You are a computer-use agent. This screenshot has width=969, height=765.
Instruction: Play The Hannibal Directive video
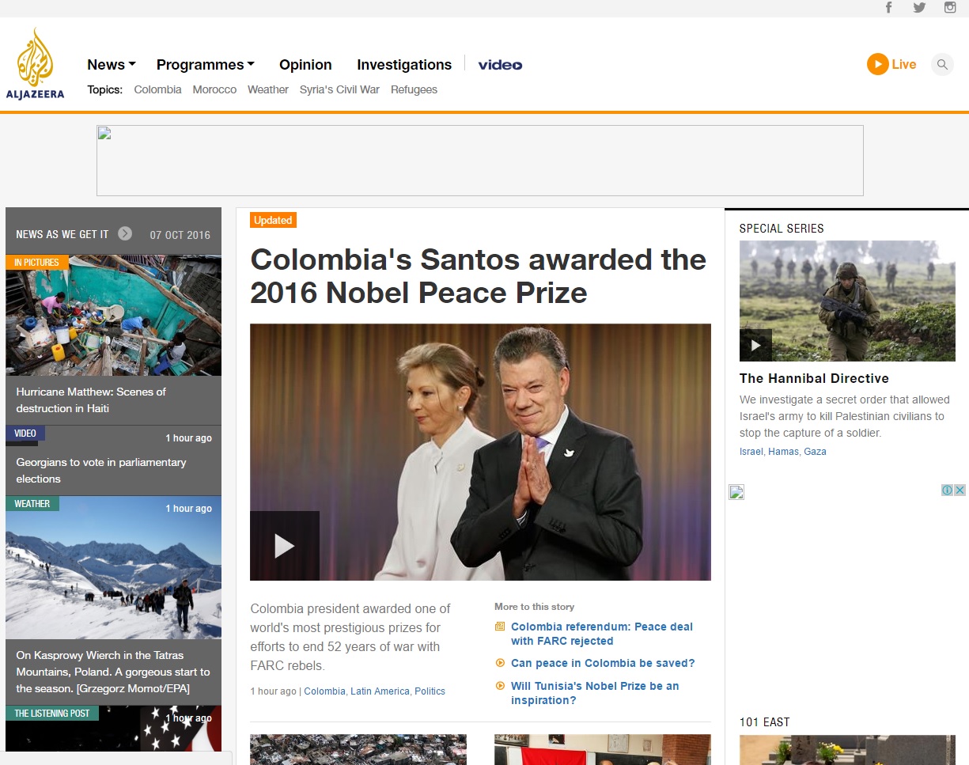(755, 345)
